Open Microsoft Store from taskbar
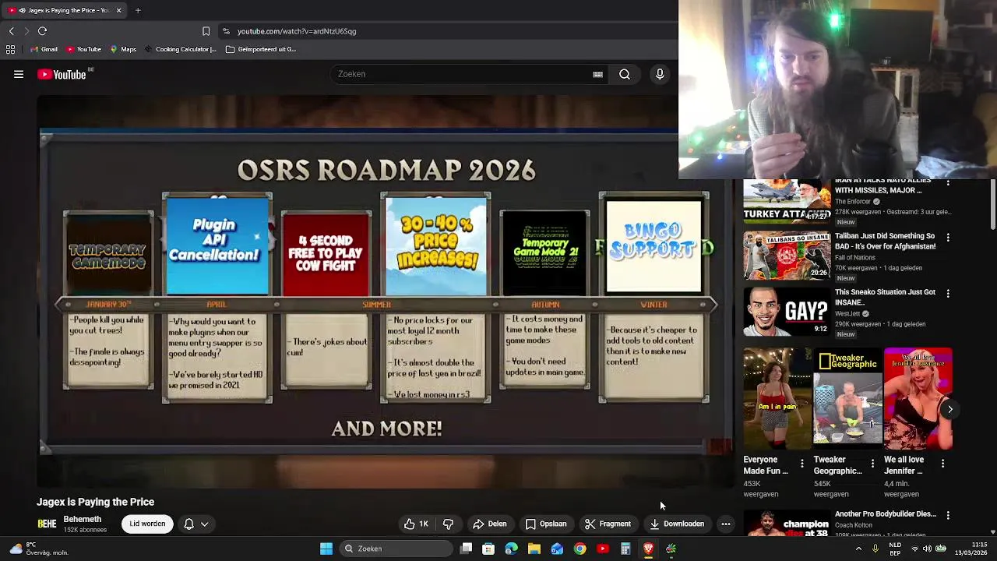The width and height of the screenshot is (997, 561). tap(488, 549)
